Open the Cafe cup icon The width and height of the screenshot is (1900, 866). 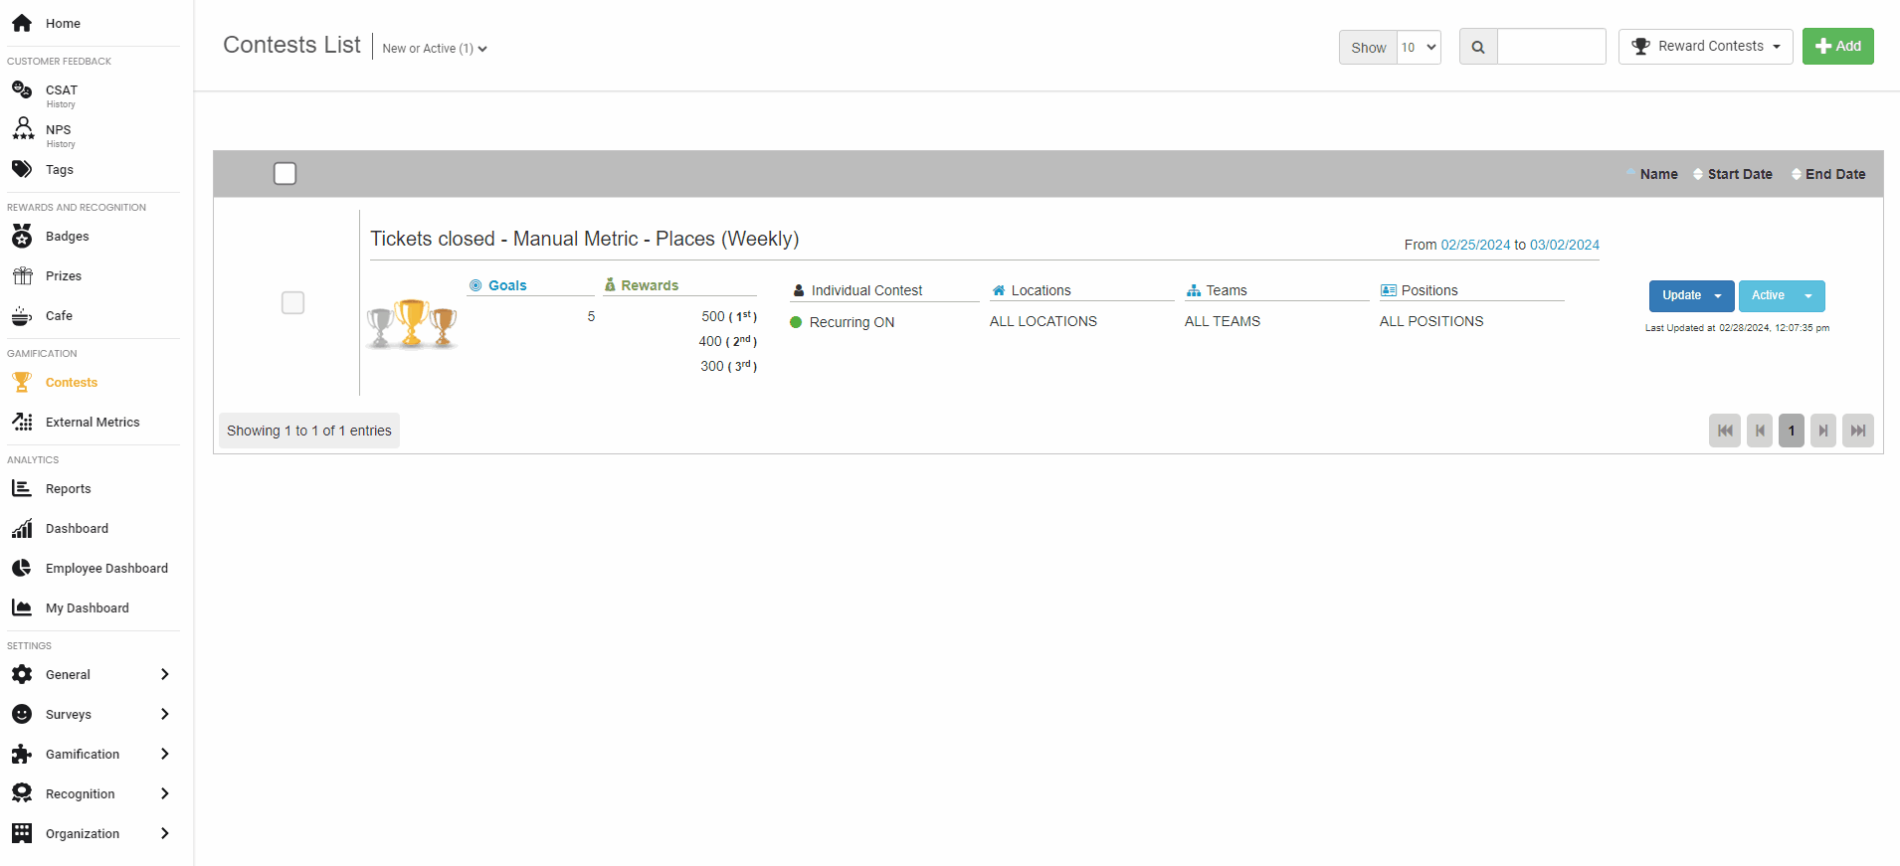(x=22, y=316)
